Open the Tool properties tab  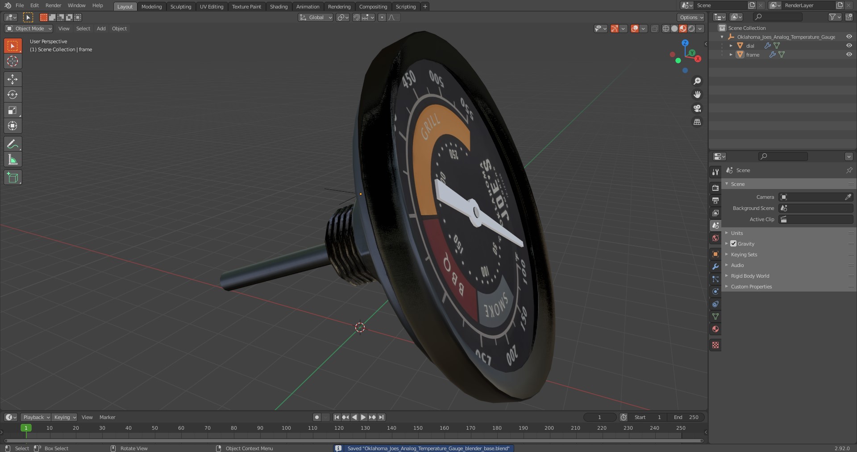716,172
